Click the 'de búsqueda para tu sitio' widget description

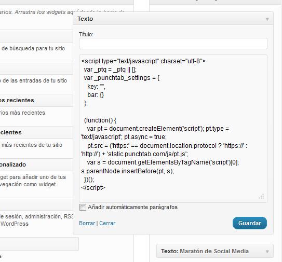click(33, 49)
